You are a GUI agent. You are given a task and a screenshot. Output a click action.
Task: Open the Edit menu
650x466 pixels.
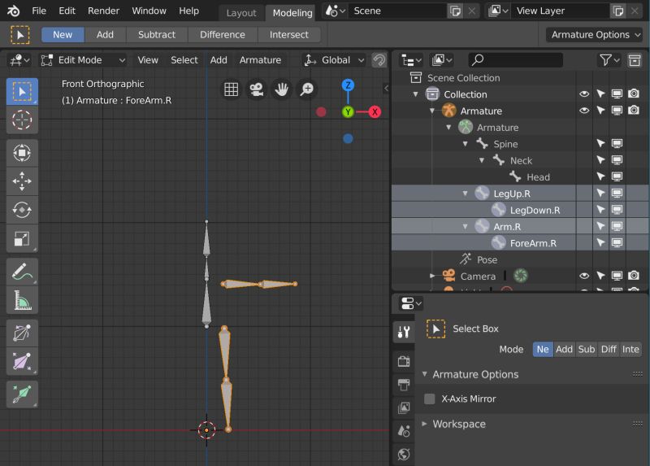67,11
